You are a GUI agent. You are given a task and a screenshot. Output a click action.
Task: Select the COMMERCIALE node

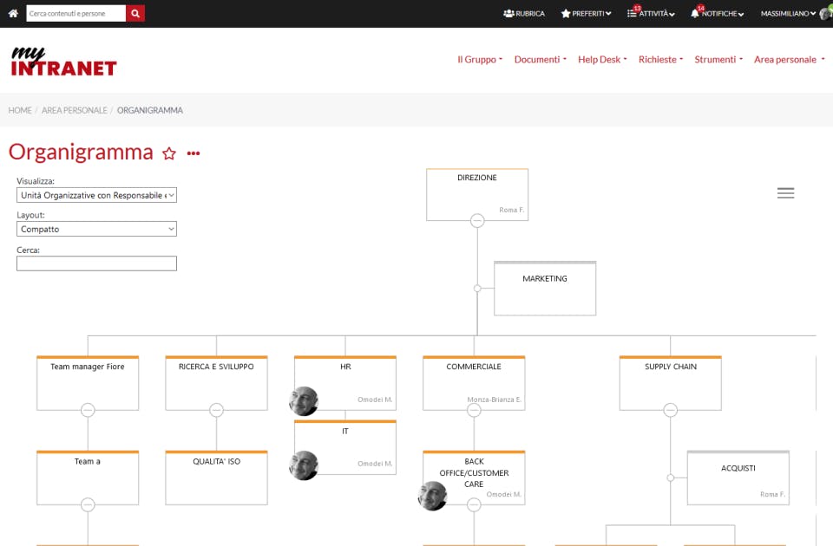point(474,383)
